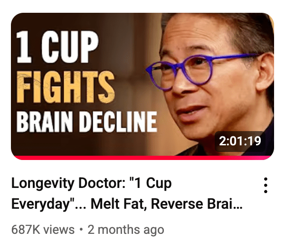Click the "2 months ago" upload date
This screenshot has width=285, height=249.
pos(126,230)
